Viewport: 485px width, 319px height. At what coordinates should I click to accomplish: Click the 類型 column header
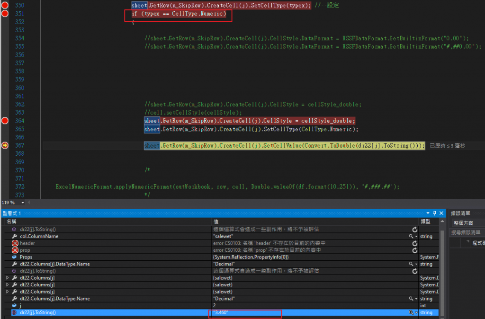(425, 222)
